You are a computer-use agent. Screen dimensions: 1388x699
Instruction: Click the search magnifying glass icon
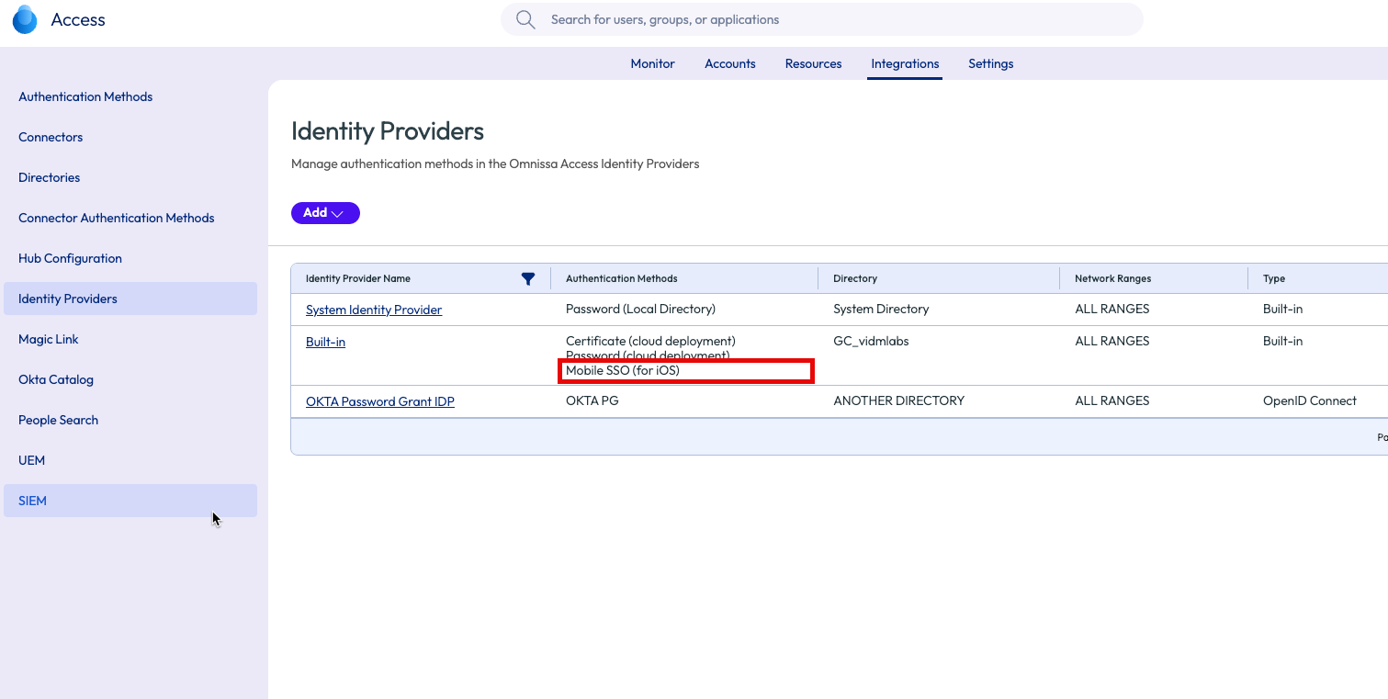(x=525, y=18)
